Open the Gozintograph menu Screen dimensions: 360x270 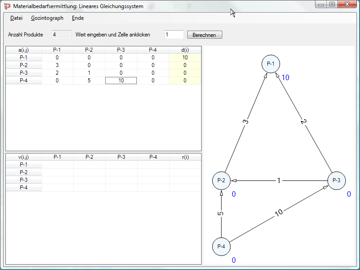pos(47,18)
